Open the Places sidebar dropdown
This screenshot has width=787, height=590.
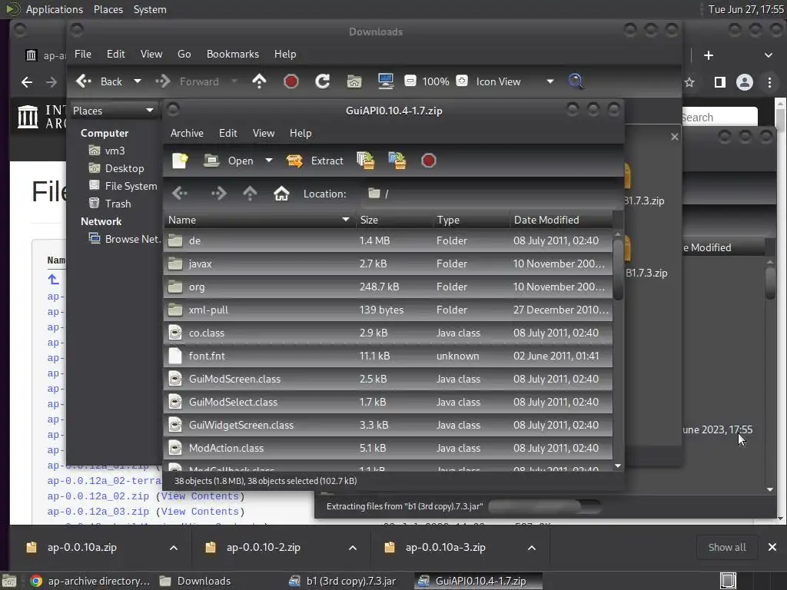click(113, 111)
